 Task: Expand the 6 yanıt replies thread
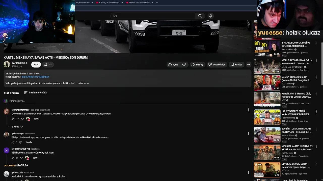click(x=17, y=127)
